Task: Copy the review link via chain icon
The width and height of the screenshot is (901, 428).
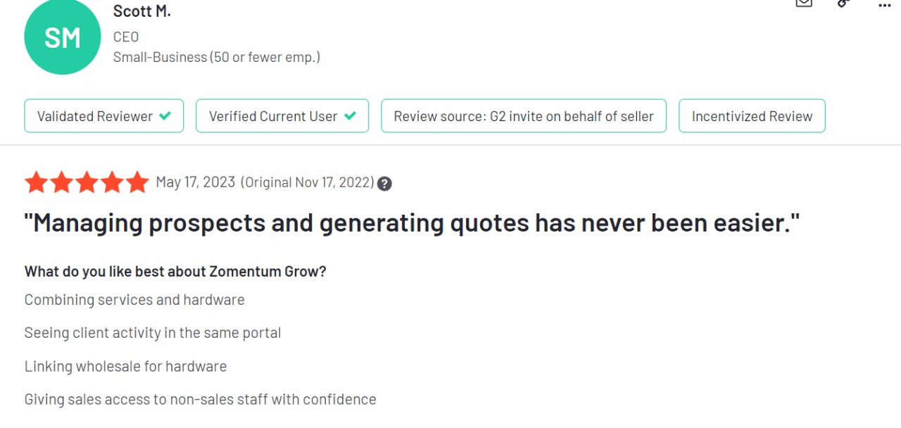Action: [x=844, y=3]
